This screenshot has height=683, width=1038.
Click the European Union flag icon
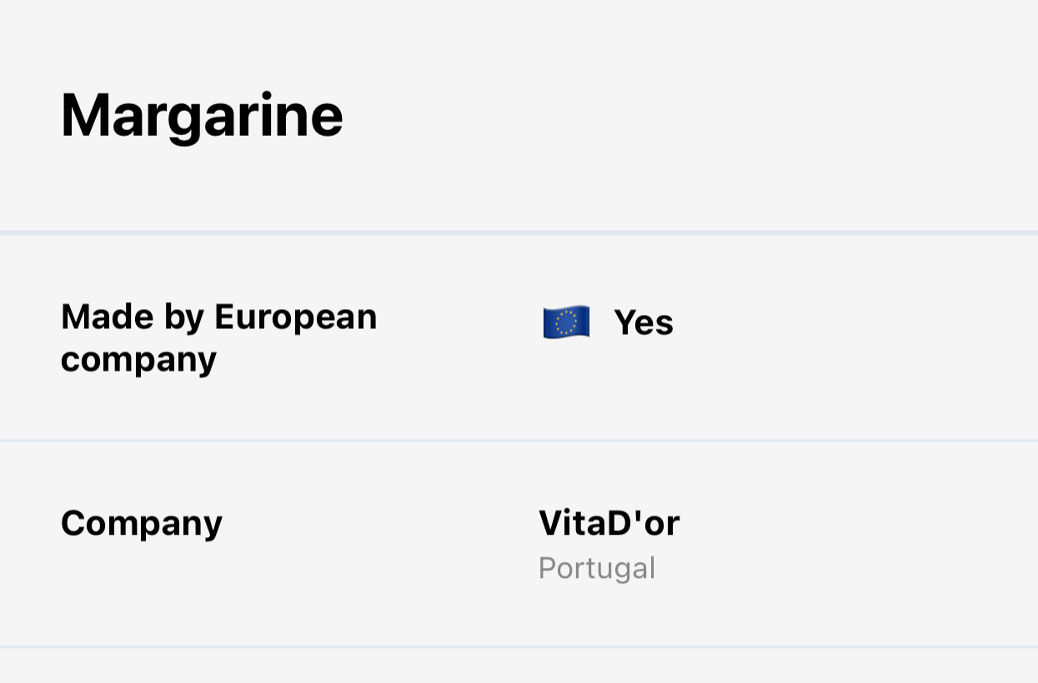tap(566, 322)
